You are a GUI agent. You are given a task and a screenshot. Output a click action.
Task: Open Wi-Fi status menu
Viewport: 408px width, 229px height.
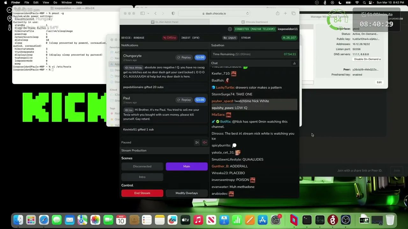[357, 3]
